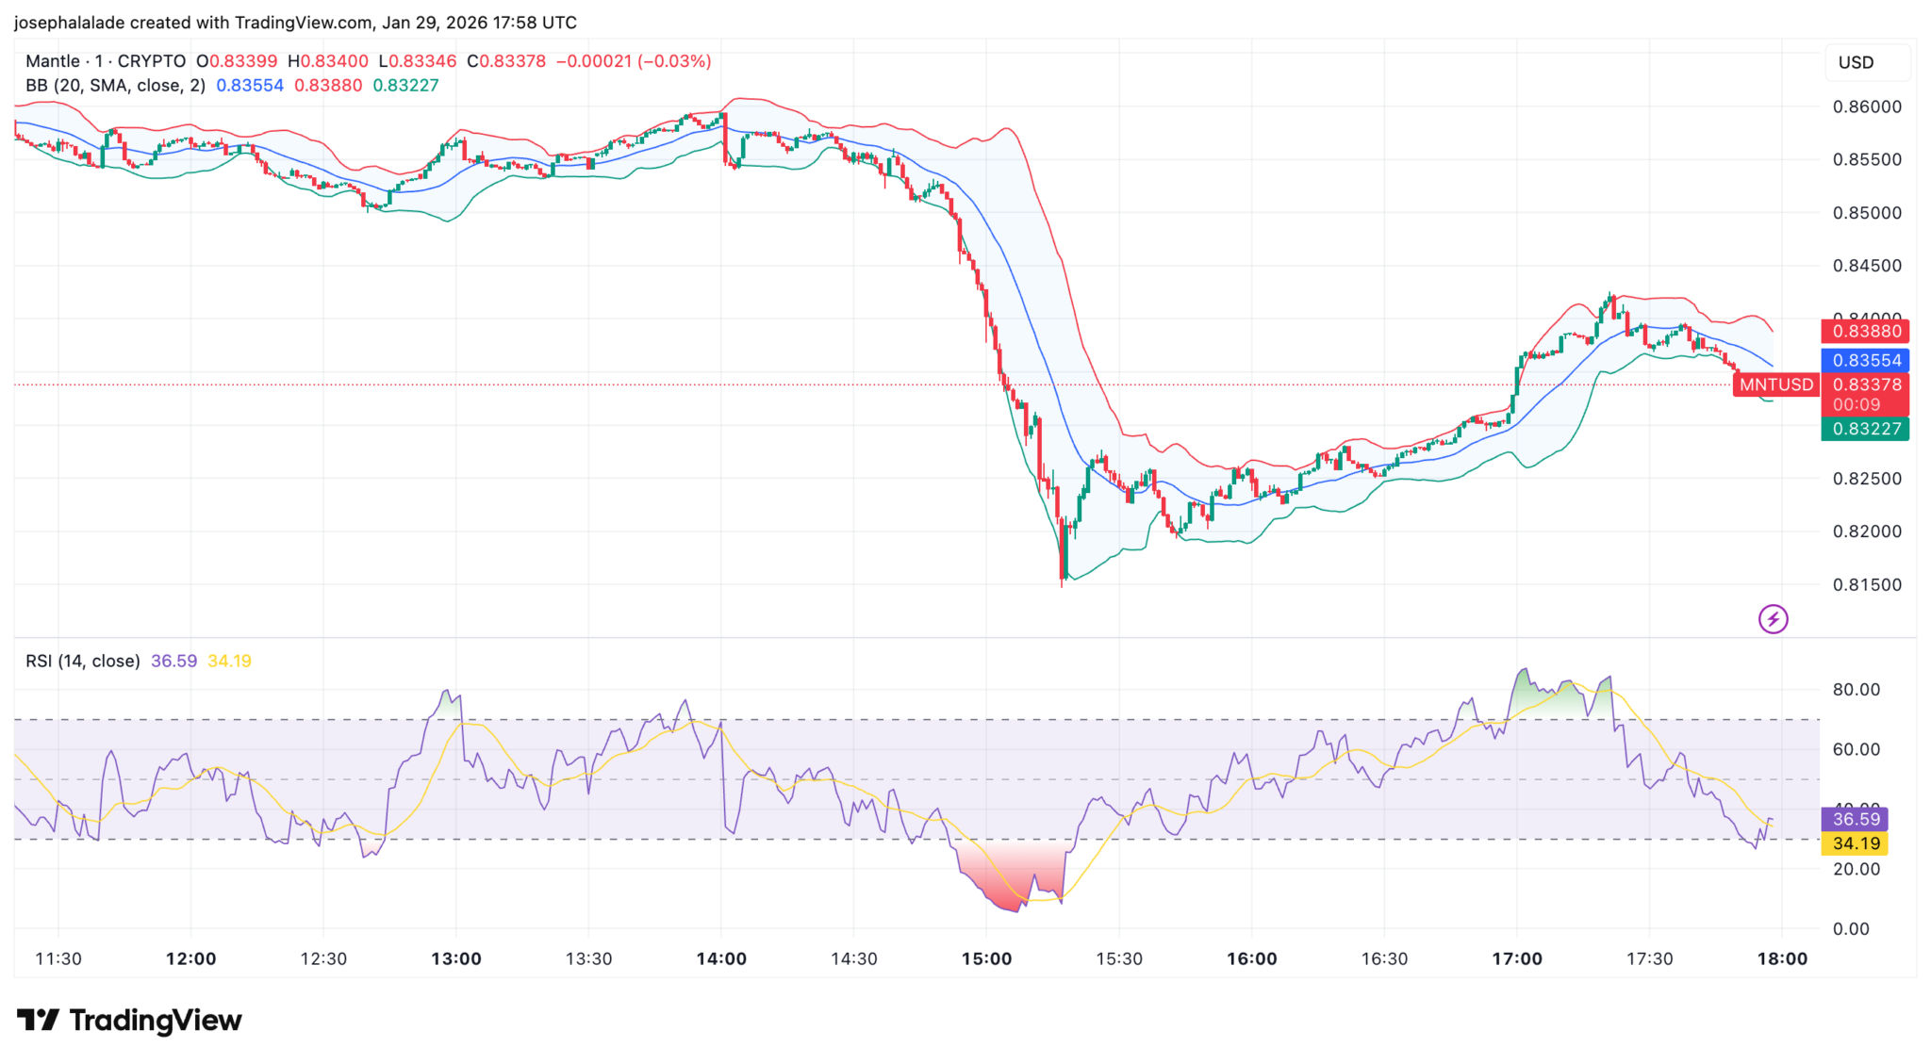Image resolution: width=1931 pixels, height=1063 pixels.
Task: Click the 17:00 time axis label
Action: coord(1516,959)
